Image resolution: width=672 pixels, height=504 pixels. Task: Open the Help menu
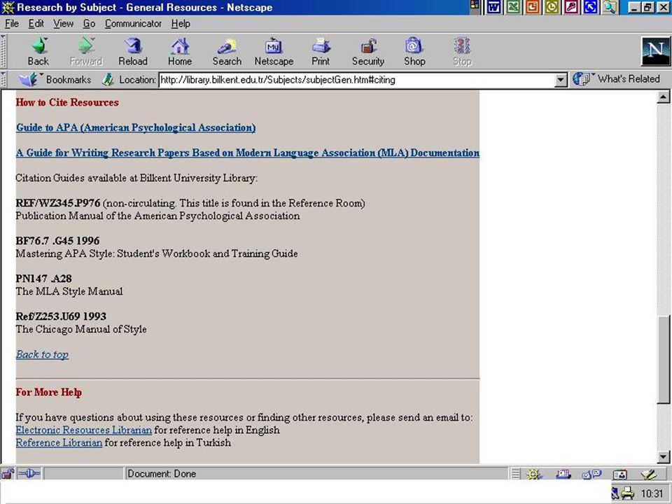point(181,24)
